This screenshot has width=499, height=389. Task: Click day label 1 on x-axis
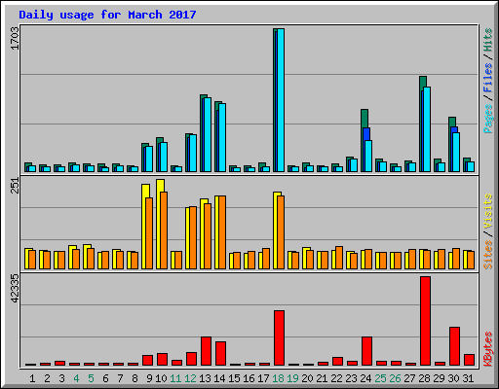pos(32,378)
